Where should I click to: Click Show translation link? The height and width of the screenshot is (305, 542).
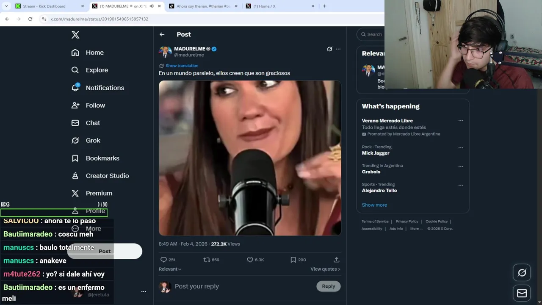click(x=182, y=66)
